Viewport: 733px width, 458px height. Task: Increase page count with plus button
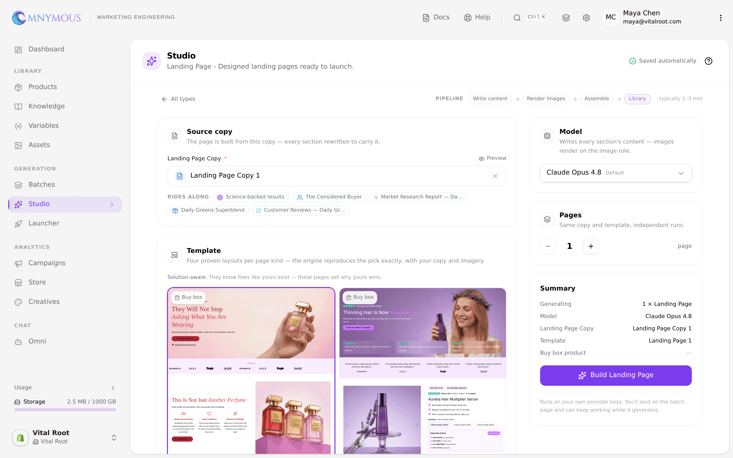pyautogui.click(x=591, y=246)
